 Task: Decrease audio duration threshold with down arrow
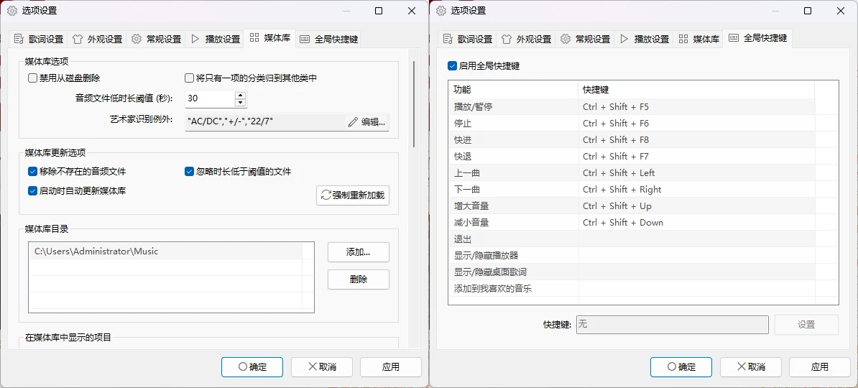pos(240,103)
